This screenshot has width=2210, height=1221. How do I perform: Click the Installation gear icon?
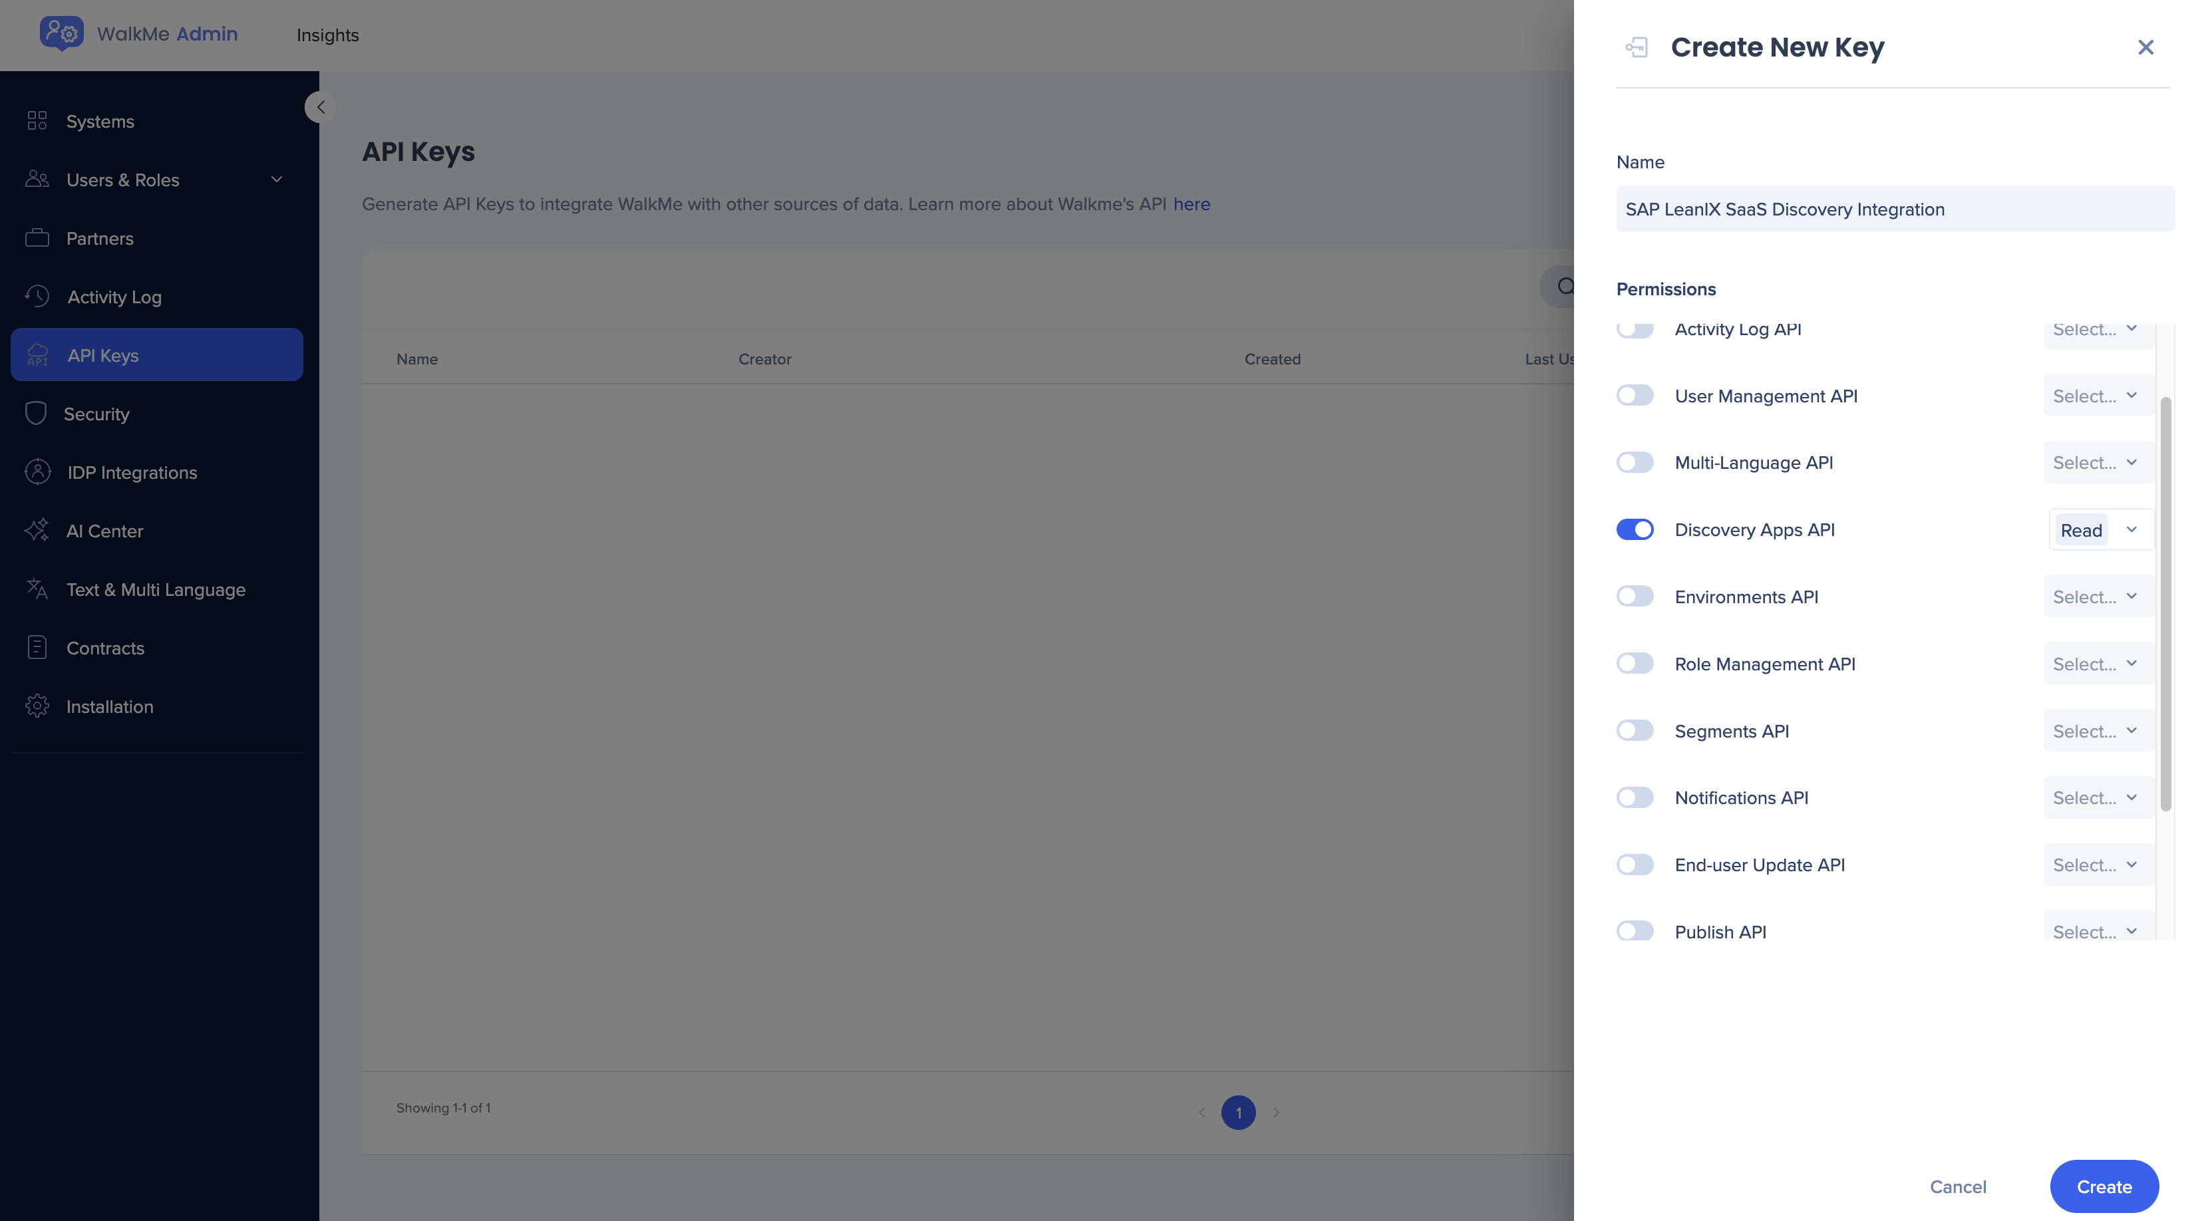(x=37, y=706)
